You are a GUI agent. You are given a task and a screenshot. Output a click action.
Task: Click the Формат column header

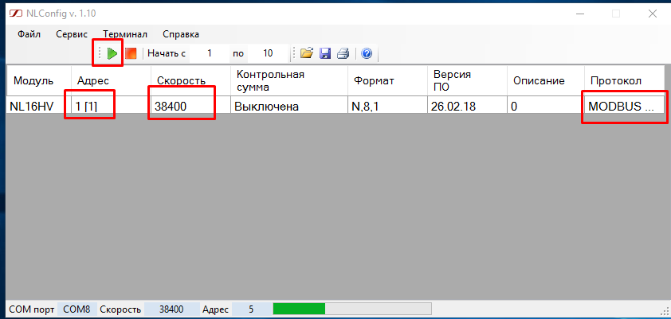(387, 80)
